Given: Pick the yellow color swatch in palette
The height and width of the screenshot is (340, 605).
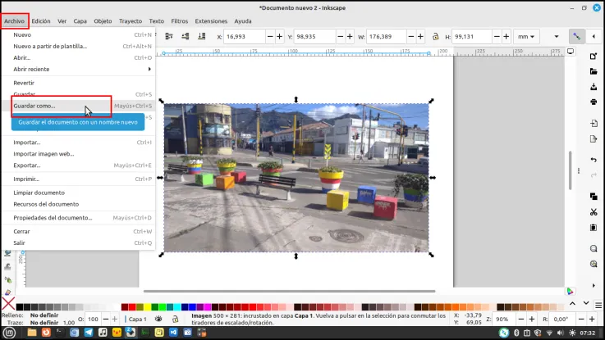Looking at the screenshot, I should pyautogui.click(x=147, y=307).
